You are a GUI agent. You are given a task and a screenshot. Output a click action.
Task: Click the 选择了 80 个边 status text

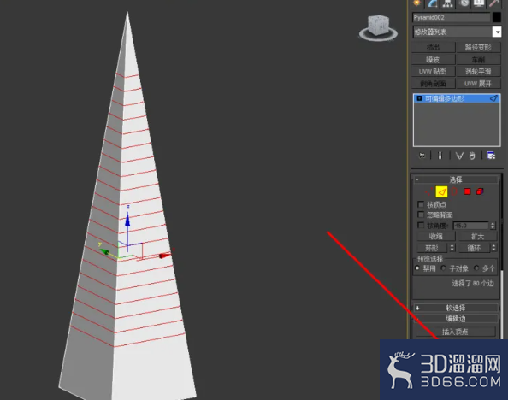pyautogui.click(x=473, y=284)
